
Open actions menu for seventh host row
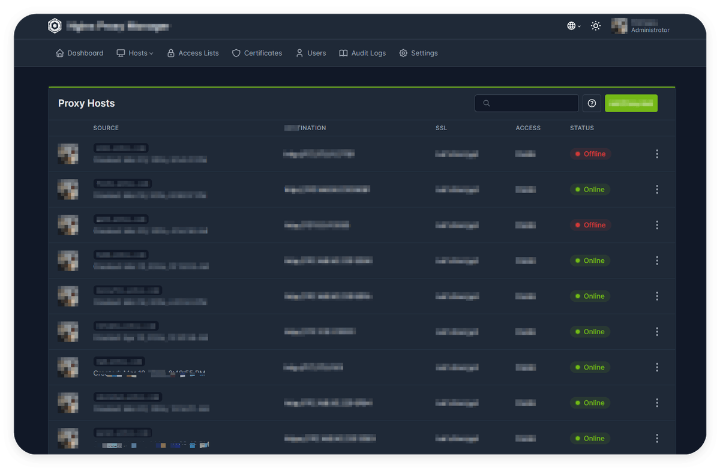click(657, 367)
